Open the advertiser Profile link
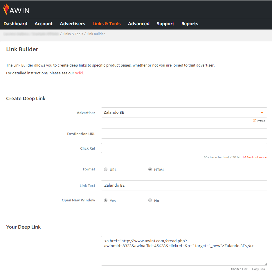272x272 pixels. click(x=261, y=121)
